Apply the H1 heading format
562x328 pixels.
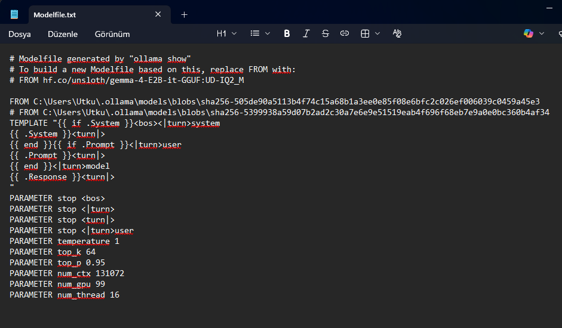[222, 33]
